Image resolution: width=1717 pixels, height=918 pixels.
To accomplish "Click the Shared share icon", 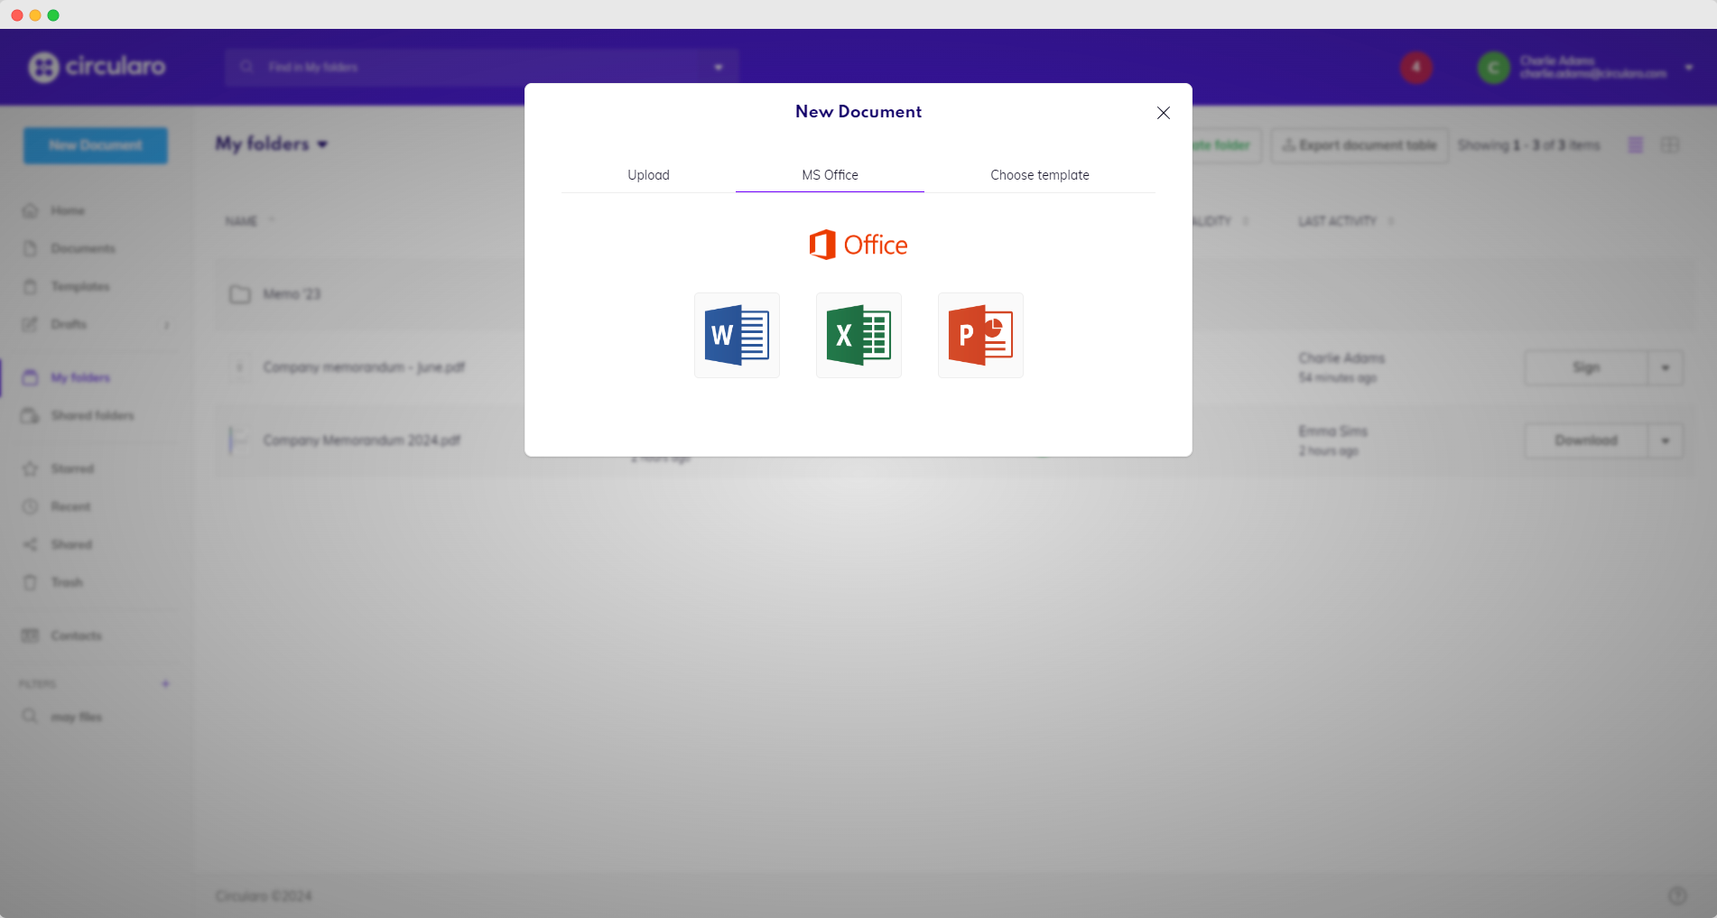I will (30, 544).
